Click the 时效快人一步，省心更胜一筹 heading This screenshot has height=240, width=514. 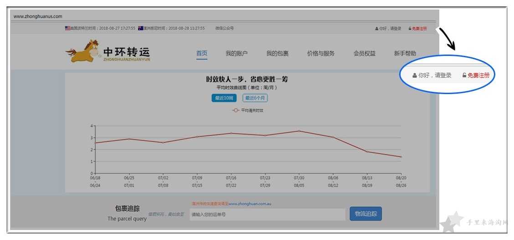(x=247, y=80)
